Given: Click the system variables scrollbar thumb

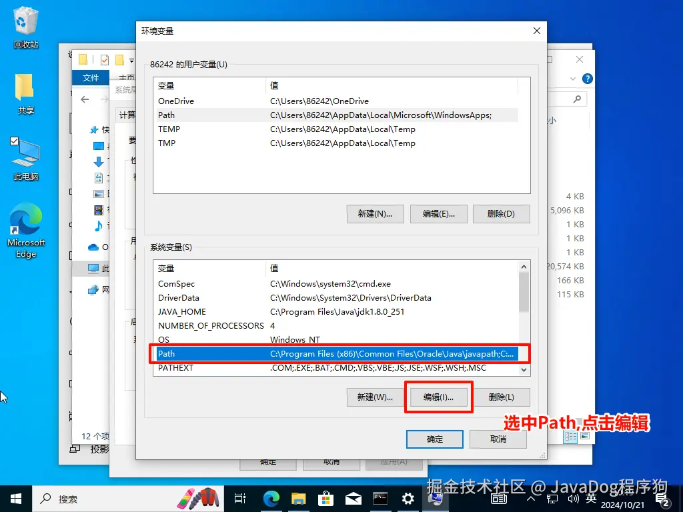Looking at the screenshot, I should [524, 292].
